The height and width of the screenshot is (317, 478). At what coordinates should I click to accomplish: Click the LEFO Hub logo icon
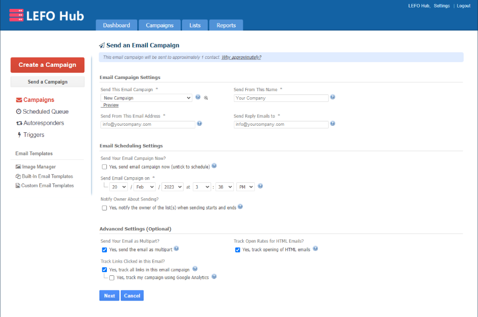[x=16, y=15]
